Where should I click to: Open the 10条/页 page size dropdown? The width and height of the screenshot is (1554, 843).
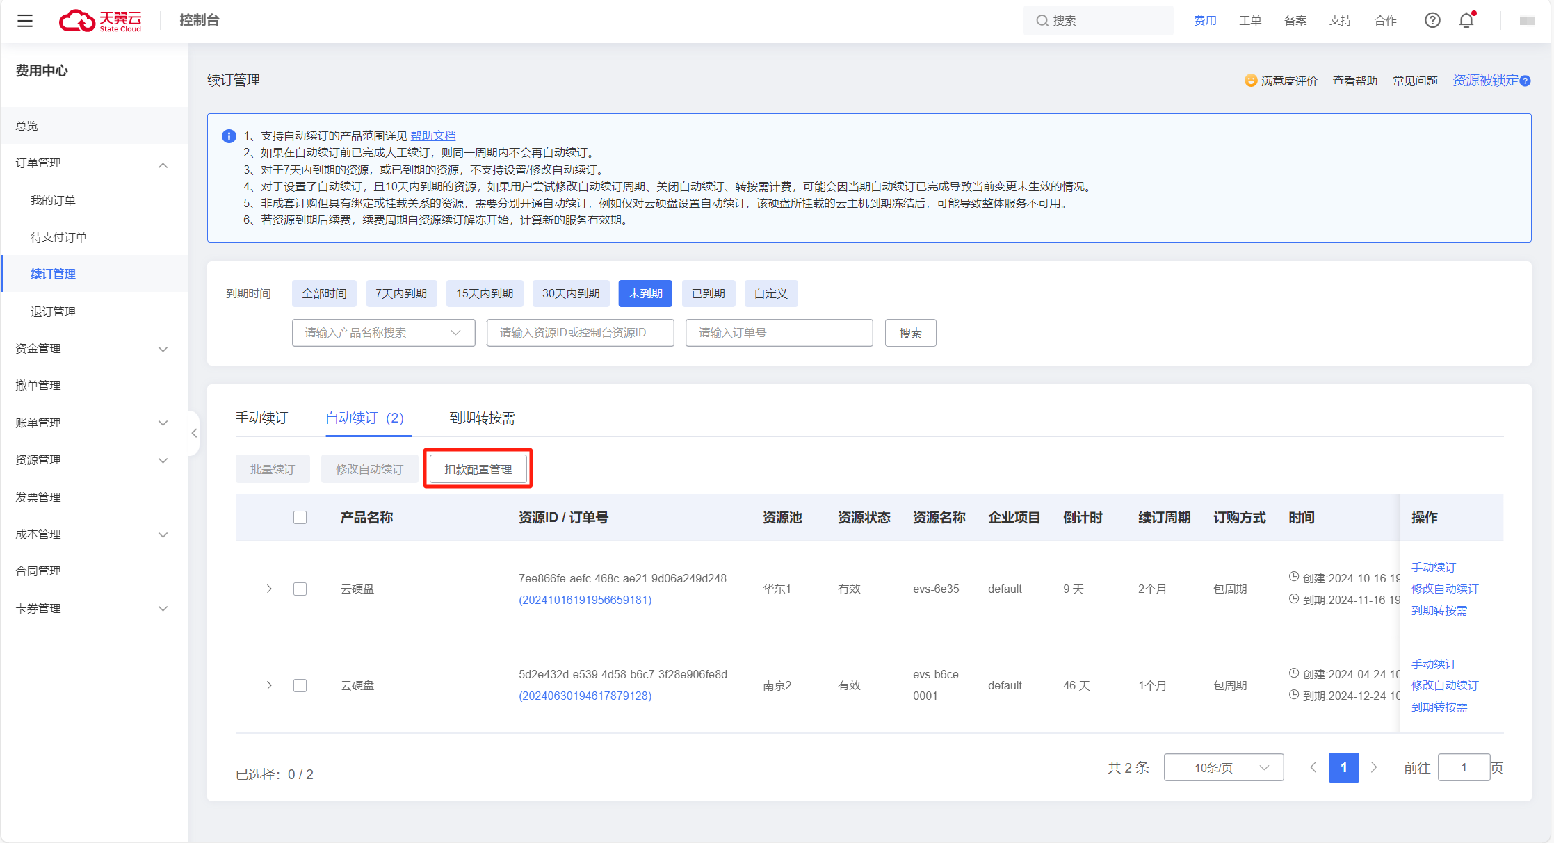1224,767
